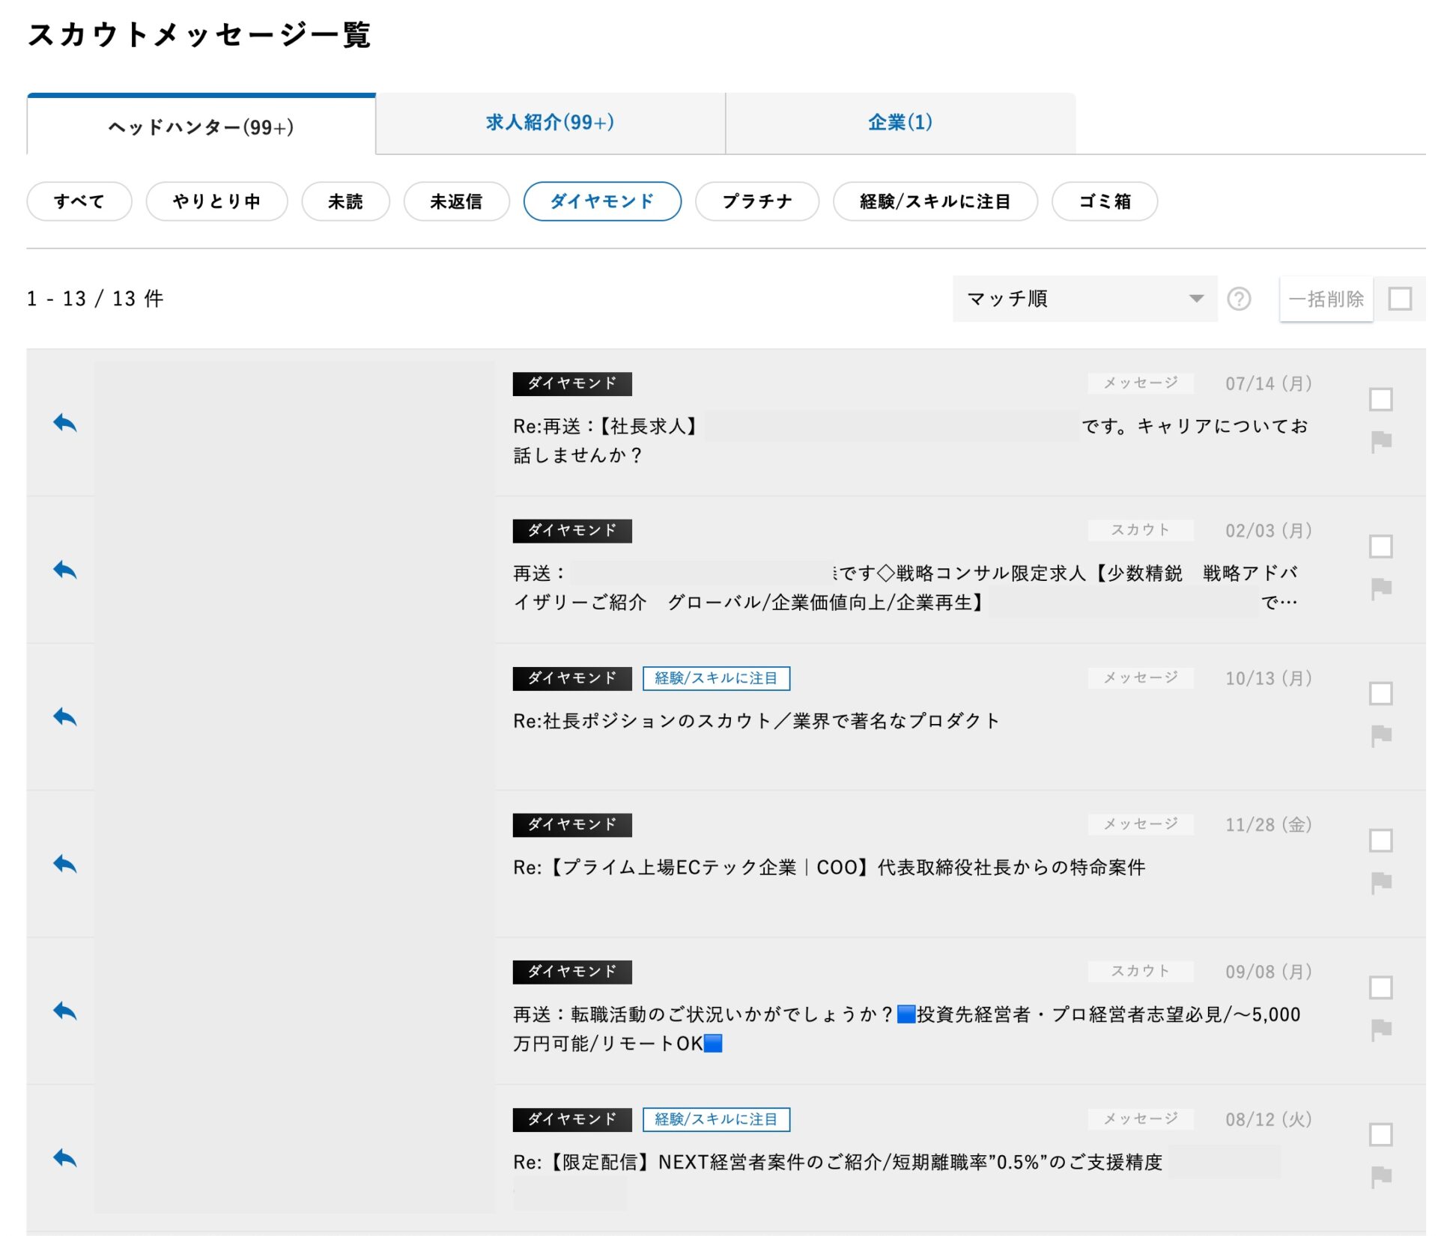
Task: Select the プラチナ filter pill
Action: (x=756, y=201)
